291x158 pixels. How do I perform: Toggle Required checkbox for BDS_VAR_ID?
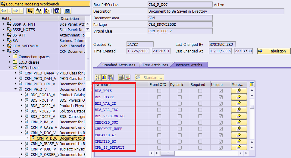200,104
